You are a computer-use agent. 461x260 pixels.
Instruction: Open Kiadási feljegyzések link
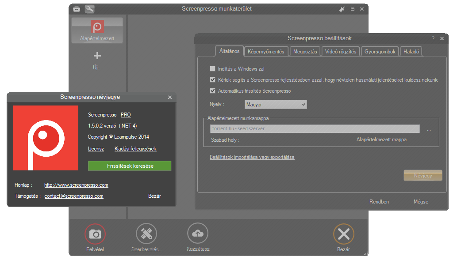click(x=135, y=149)
